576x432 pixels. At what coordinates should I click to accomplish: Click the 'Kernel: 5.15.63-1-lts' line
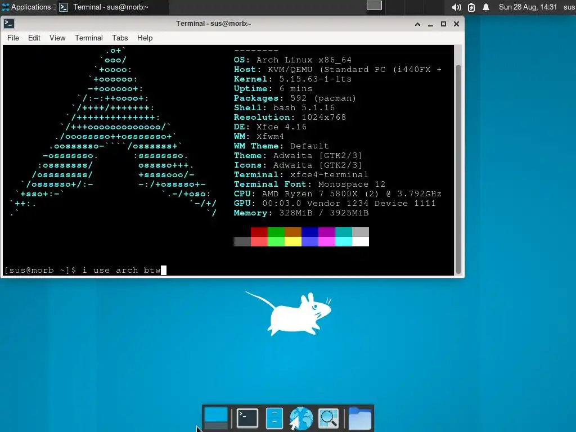(292, 79)
